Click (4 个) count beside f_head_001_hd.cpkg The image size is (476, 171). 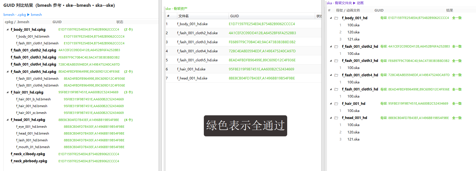(128, 120)
